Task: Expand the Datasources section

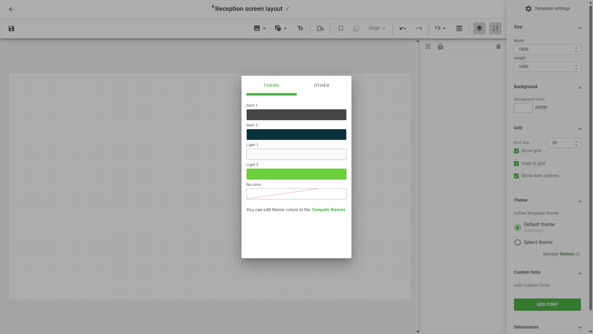Action: click(x=579, y=327)
